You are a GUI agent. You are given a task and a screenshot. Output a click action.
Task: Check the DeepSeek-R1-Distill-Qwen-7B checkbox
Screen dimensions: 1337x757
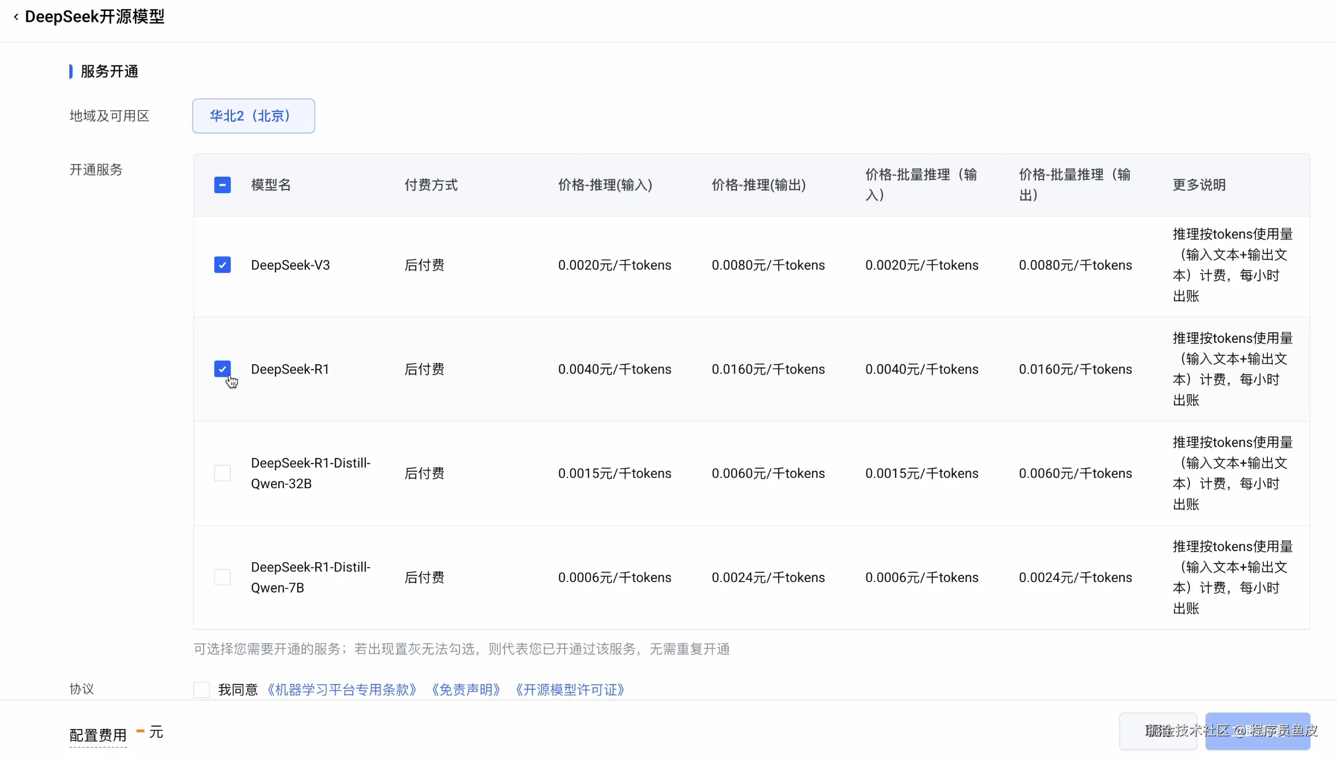[222, 577]
